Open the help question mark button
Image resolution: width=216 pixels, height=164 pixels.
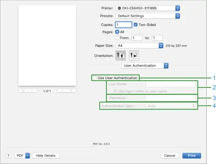point(8,156)
